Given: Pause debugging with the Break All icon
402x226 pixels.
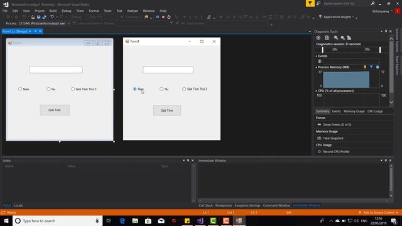Looking at the screenshot, I should click(158, 17).
